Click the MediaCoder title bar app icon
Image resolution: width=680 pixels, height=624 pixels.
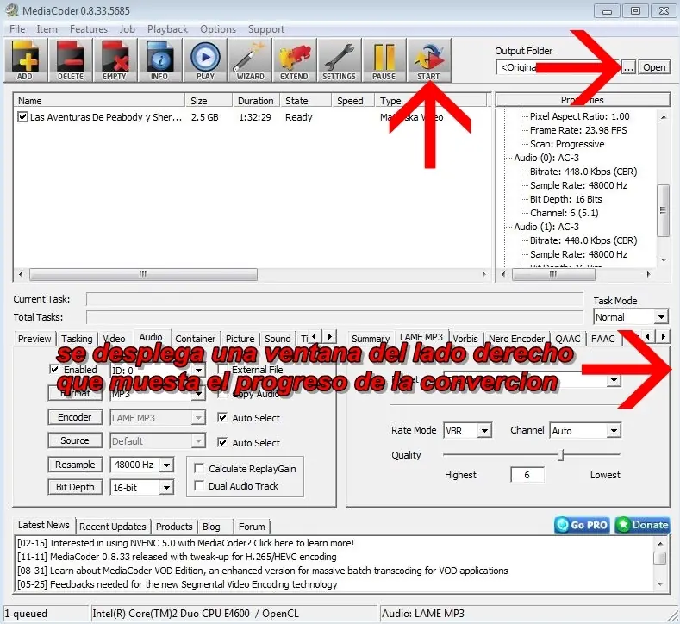[12, 10]
